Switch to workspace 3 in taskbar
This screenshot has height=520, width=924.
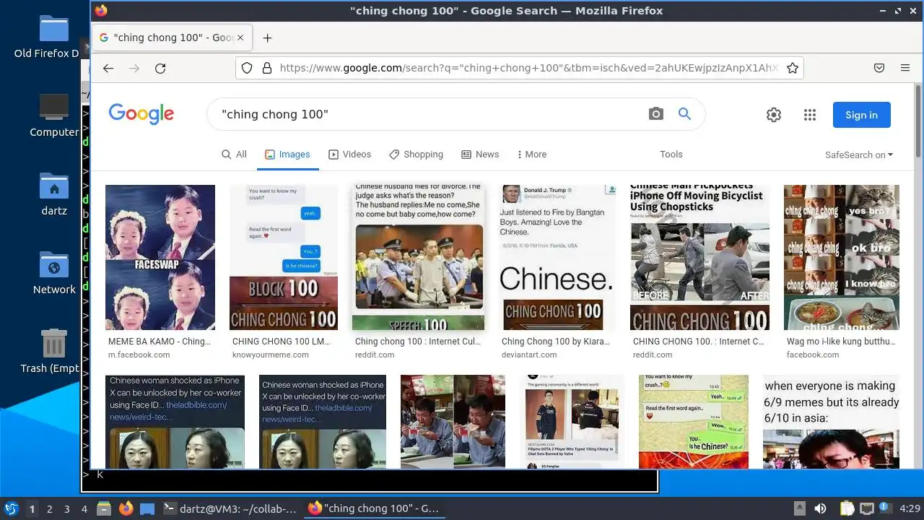pos(67,509)
